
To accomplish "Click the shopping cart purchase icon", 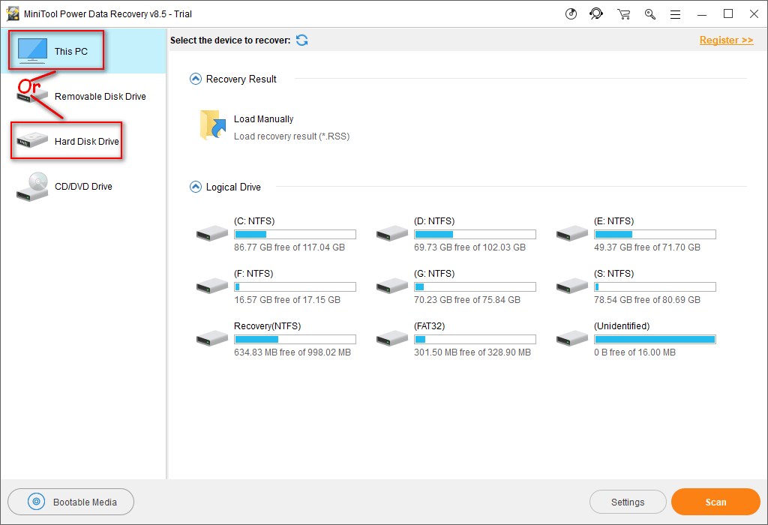I will coord(623,14).
